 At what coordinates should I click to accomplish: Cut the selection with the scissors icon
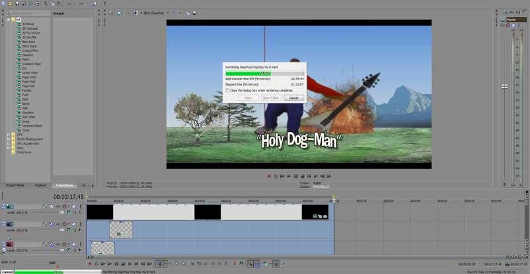click(x=45, y=3)
